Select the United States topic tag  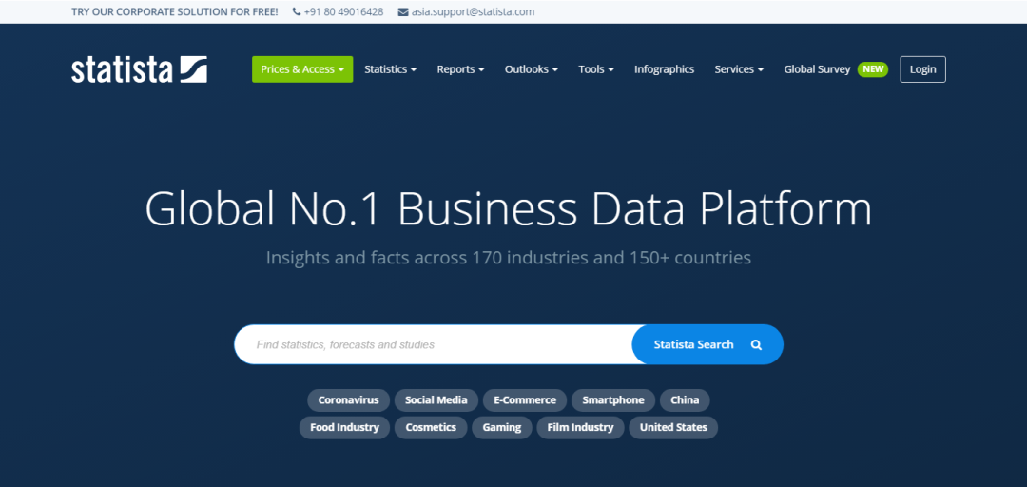[x=673, y=427]
